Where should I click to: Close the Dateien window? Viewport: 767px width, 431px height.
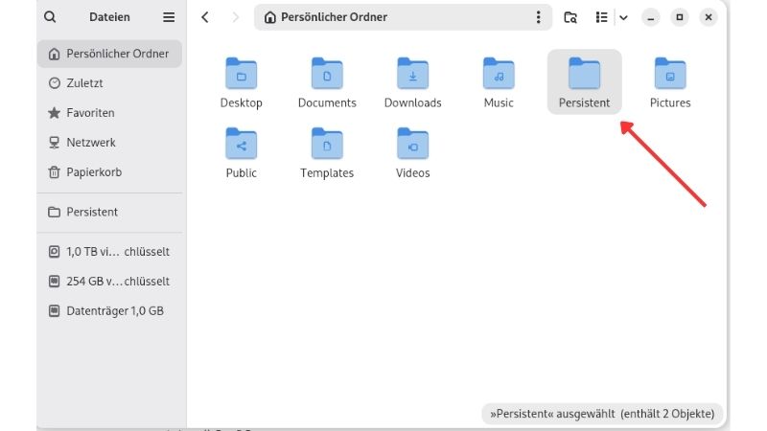pos(709,17)
